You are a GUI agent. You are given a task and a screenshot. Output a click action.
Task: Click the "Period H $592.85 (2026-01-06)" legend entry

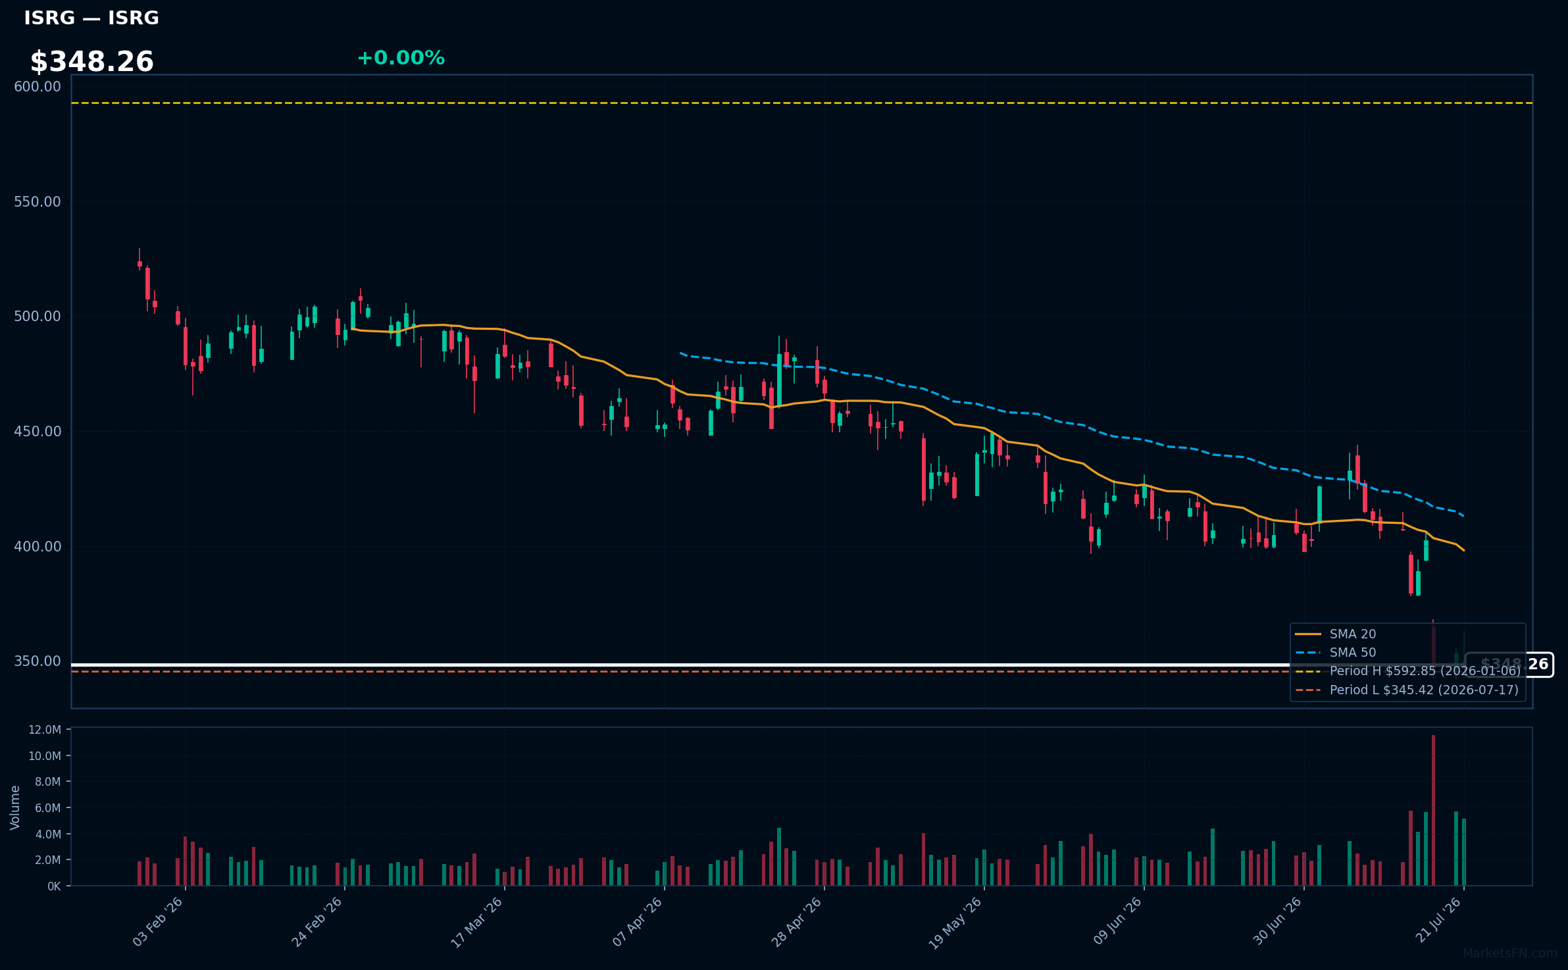pyautogui.click(x=1408, y=671)
